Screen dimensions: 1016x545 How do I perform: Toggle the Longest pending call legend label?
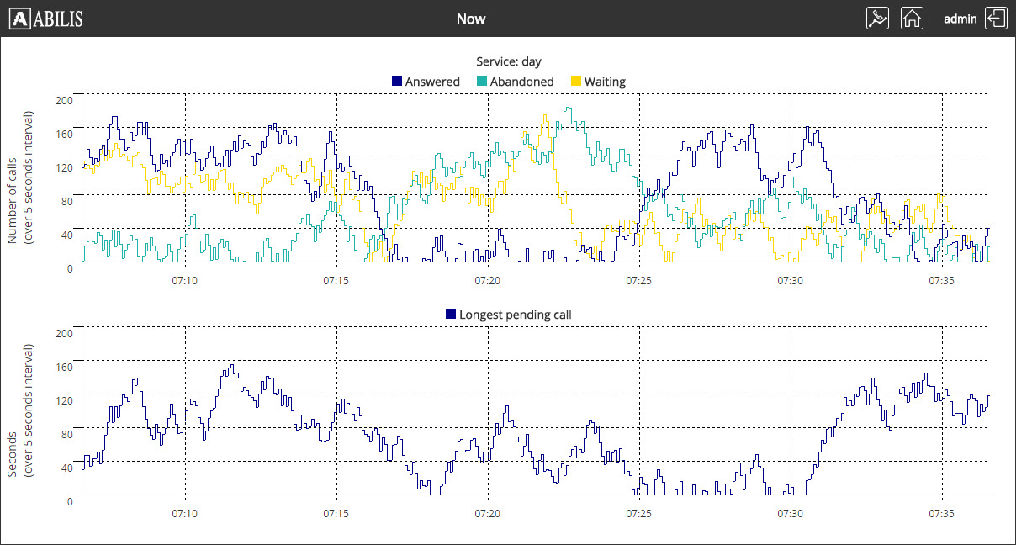point(515,315)
